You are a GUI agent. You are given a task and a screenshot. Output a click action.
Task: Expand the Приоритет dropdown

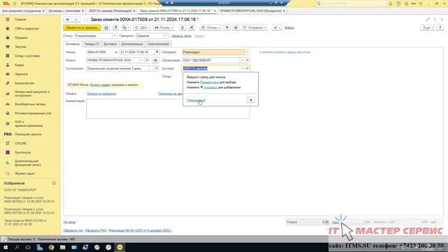click(x=167, y=36)
